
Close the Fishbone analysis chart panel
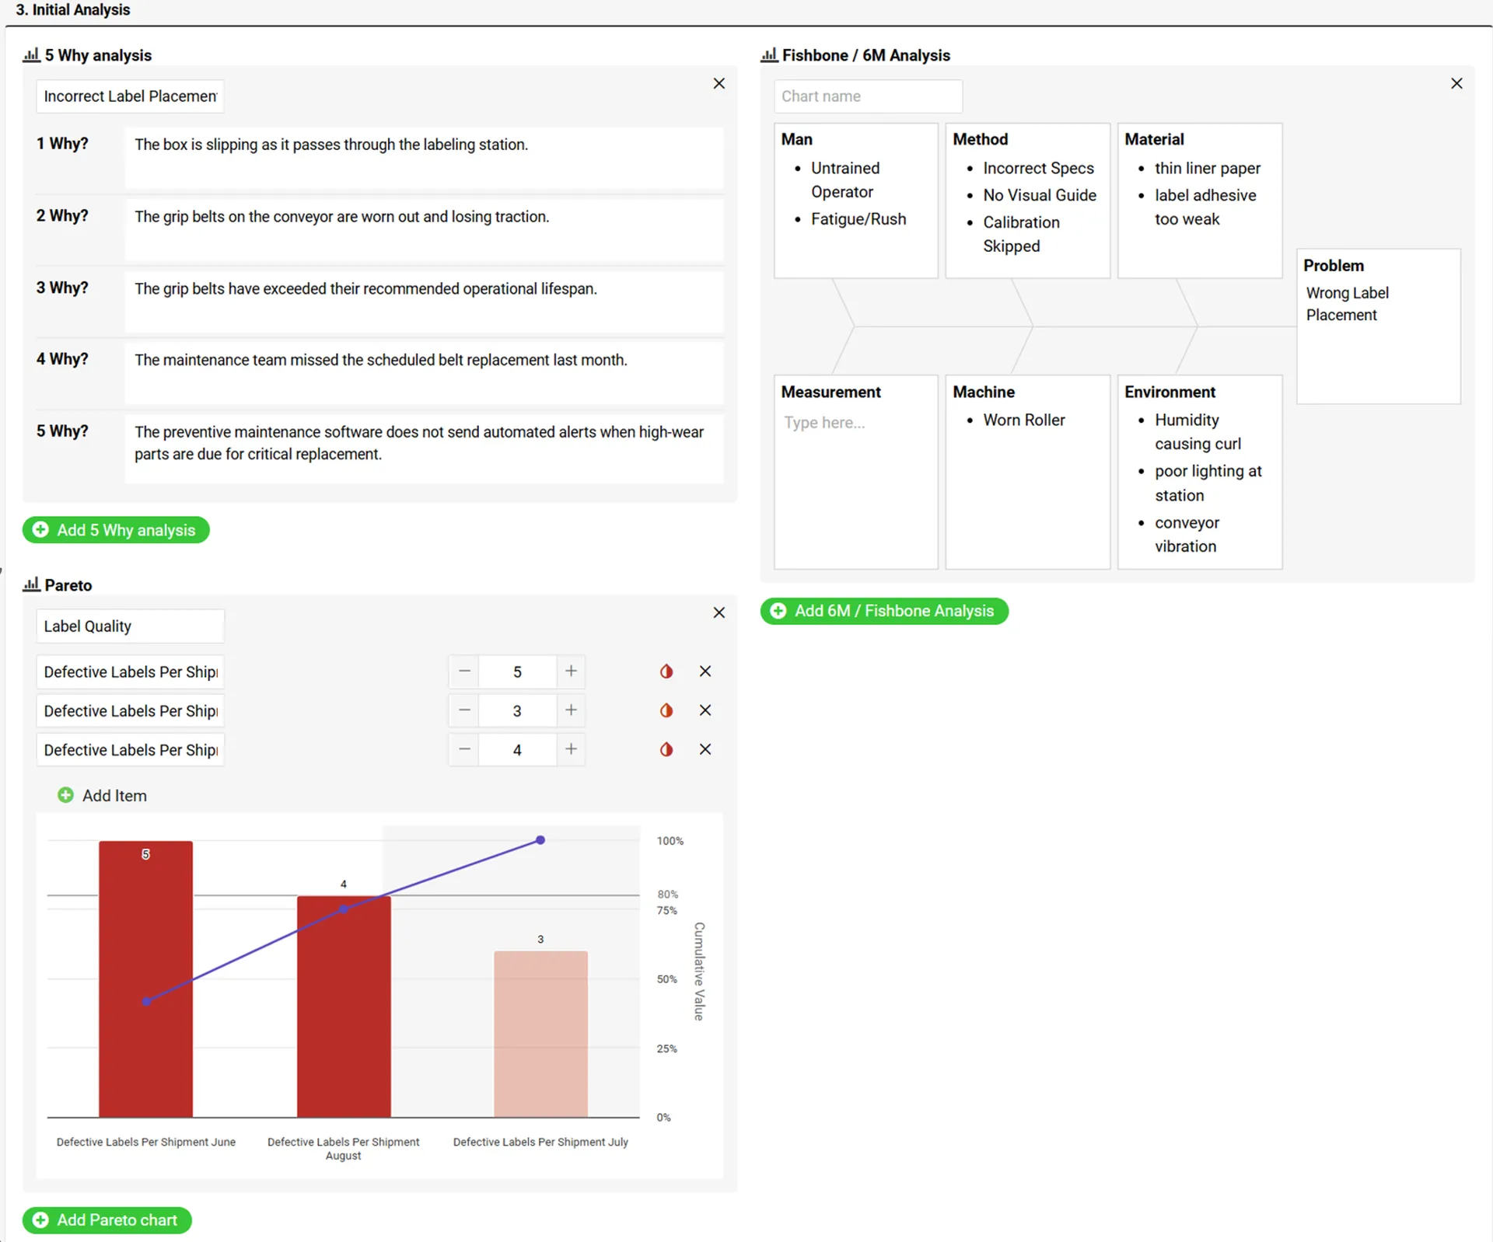(1456, 83)
